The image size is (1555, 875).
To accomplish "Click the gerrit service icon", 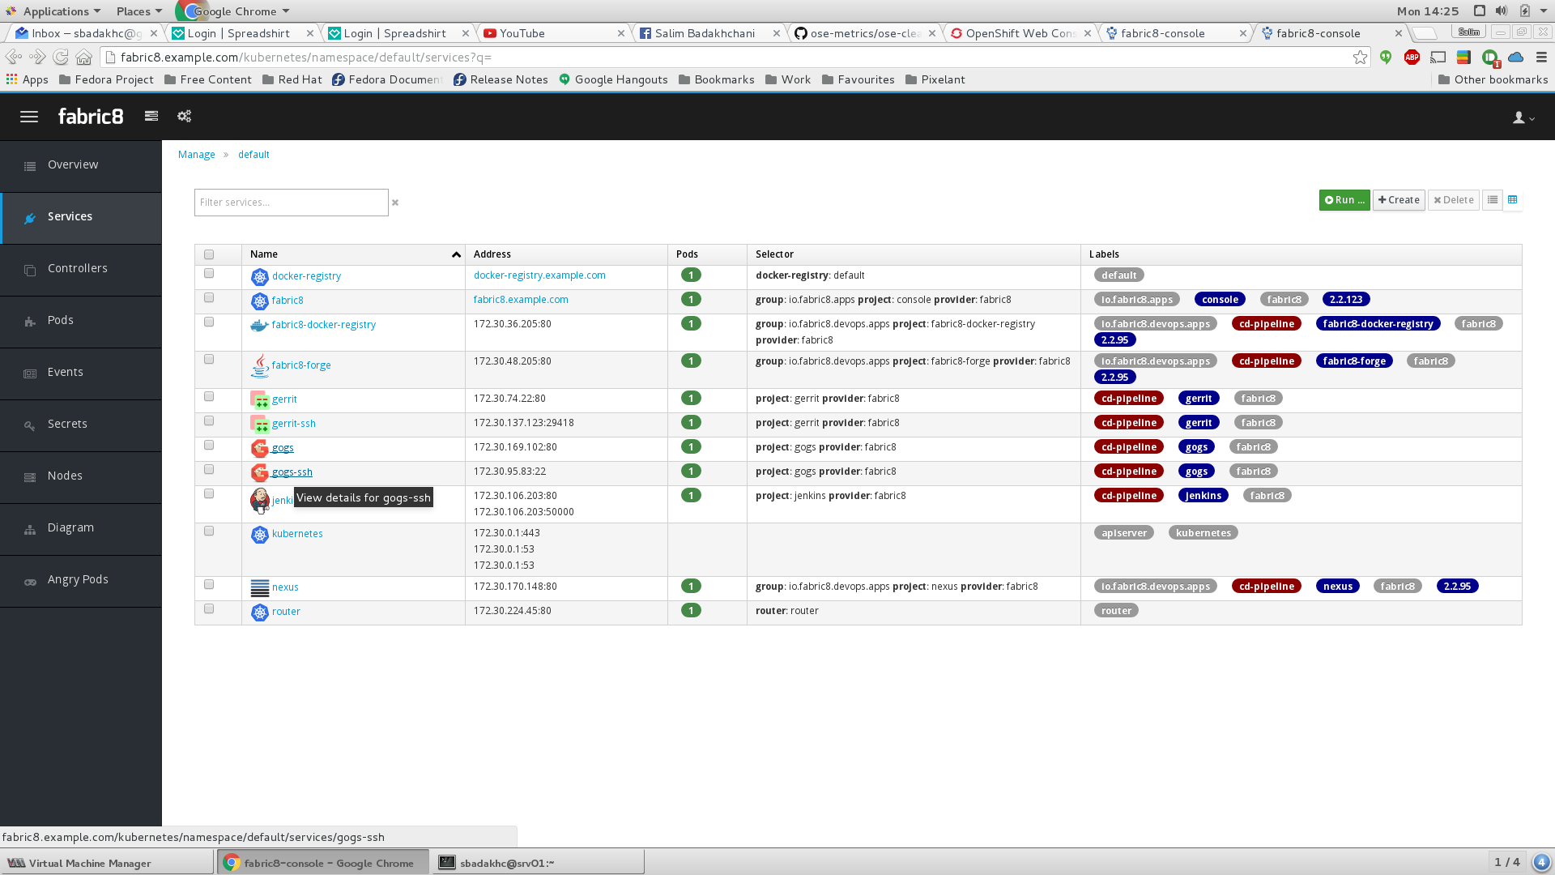I will (x=259, y=400).
